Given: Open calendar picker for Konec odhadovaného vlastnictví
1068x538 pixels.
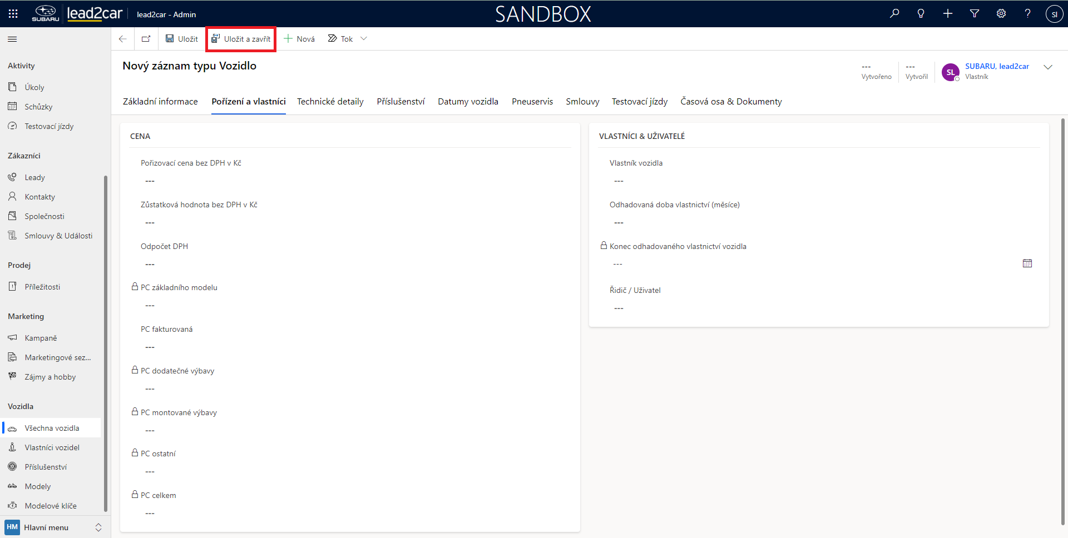Looking at the screenshot, I should pyautogui.click(x=1027, y=263).
